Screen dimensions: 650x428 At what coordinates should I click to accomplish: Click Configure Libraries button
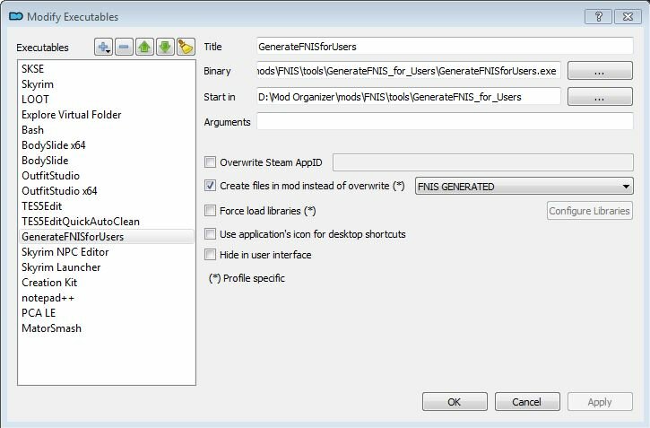(589, 211)
